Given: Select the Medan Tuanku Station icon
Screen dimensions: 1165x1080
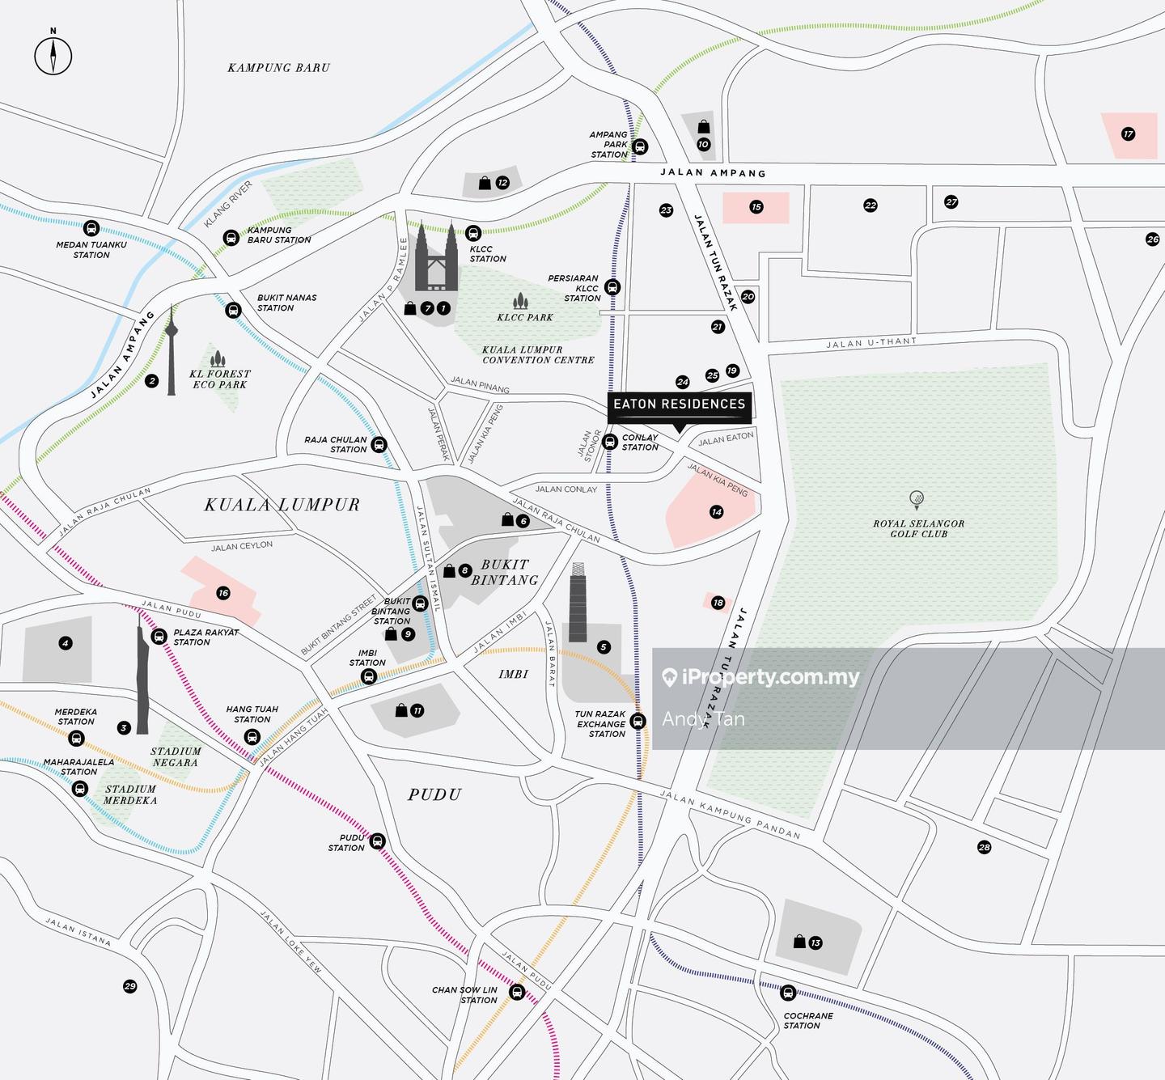Looking at the screenshot, I should 91,229.
